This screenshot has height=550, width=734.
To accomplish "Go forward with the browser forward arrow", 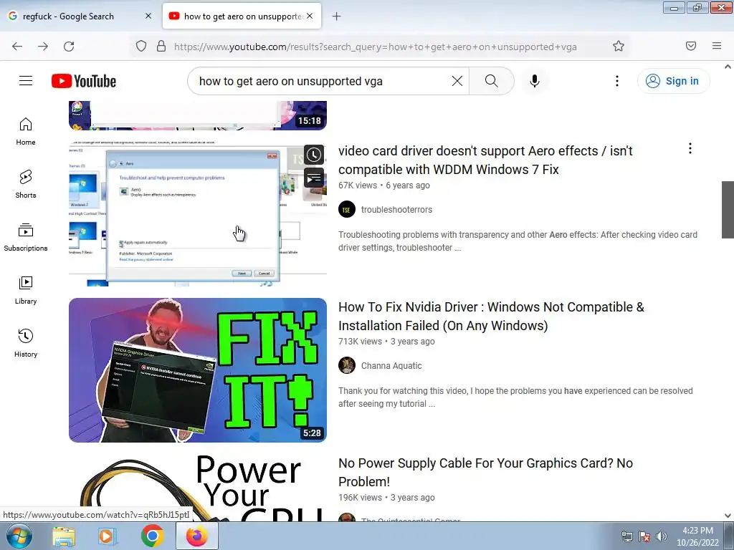I will point(43,47).
